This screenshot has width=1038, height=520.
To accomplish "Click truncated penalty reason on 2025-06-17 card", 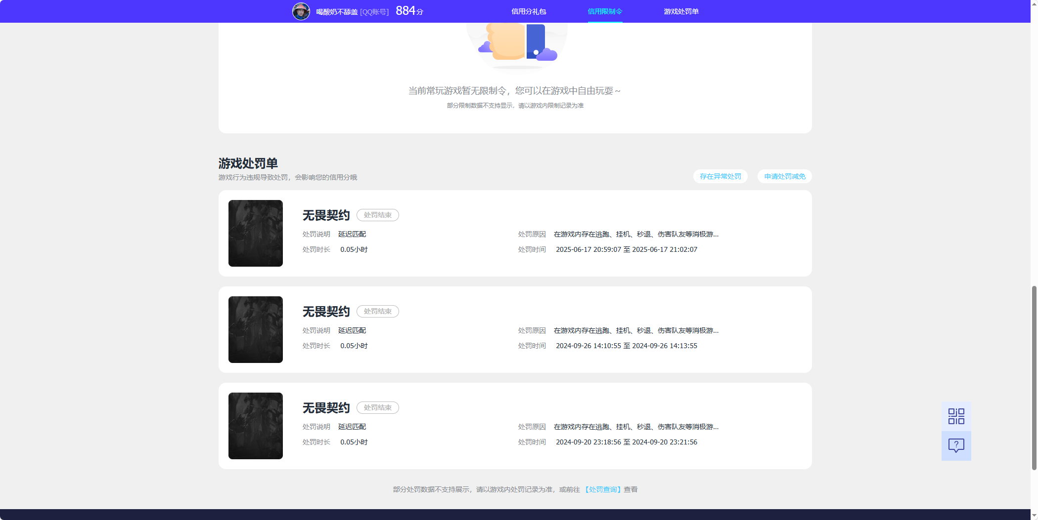I will tap(636, 234).
